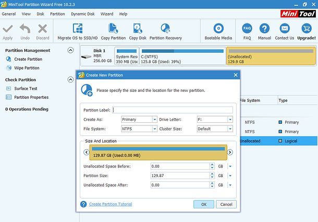318x222 pixels.
Task: Click Contact Us envelope icon
Action: 285,28
